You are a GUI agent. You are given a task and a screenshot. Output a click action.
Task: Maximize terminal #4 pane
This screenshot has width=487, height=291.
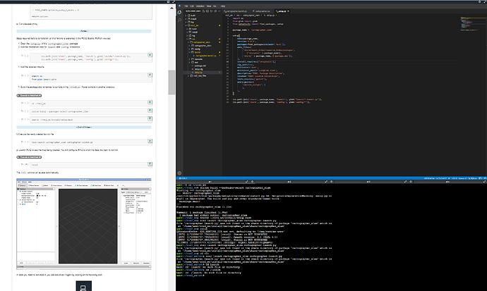(484, 182)
